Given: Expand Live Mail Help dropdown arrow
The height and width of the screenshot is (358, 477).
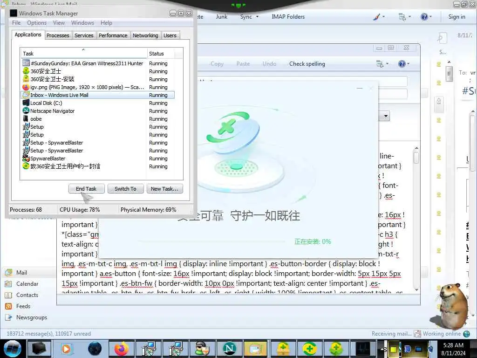Looking at the screenshot, I should tap(431, 17).
